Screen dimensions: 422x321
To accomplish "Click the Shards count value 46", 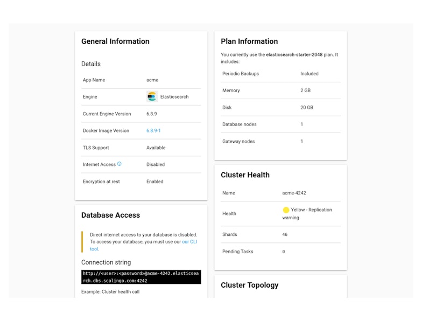I will 285,235.
